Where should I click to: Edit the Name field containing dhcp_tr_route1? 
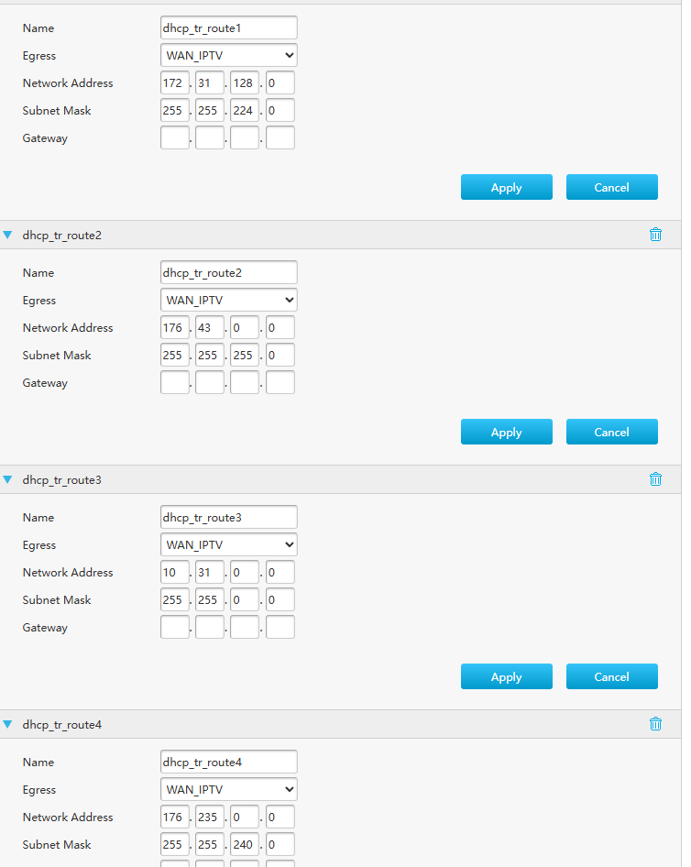pyautogui.click(x=229, y=27)
